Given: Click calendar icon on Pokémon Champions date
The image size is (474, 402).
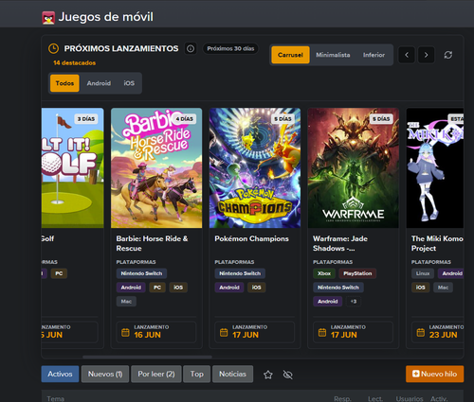Looking at the screenshot, I should [x=224, y=332].
